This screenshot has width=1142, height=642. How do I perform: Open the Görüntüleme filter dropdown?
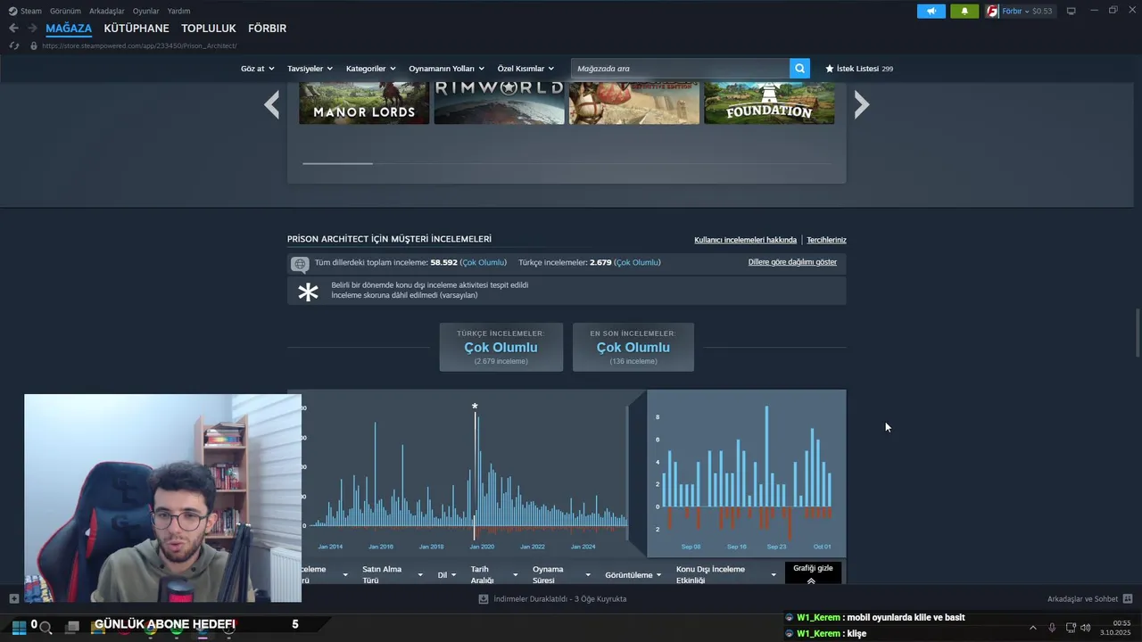(x=633, y=575)
